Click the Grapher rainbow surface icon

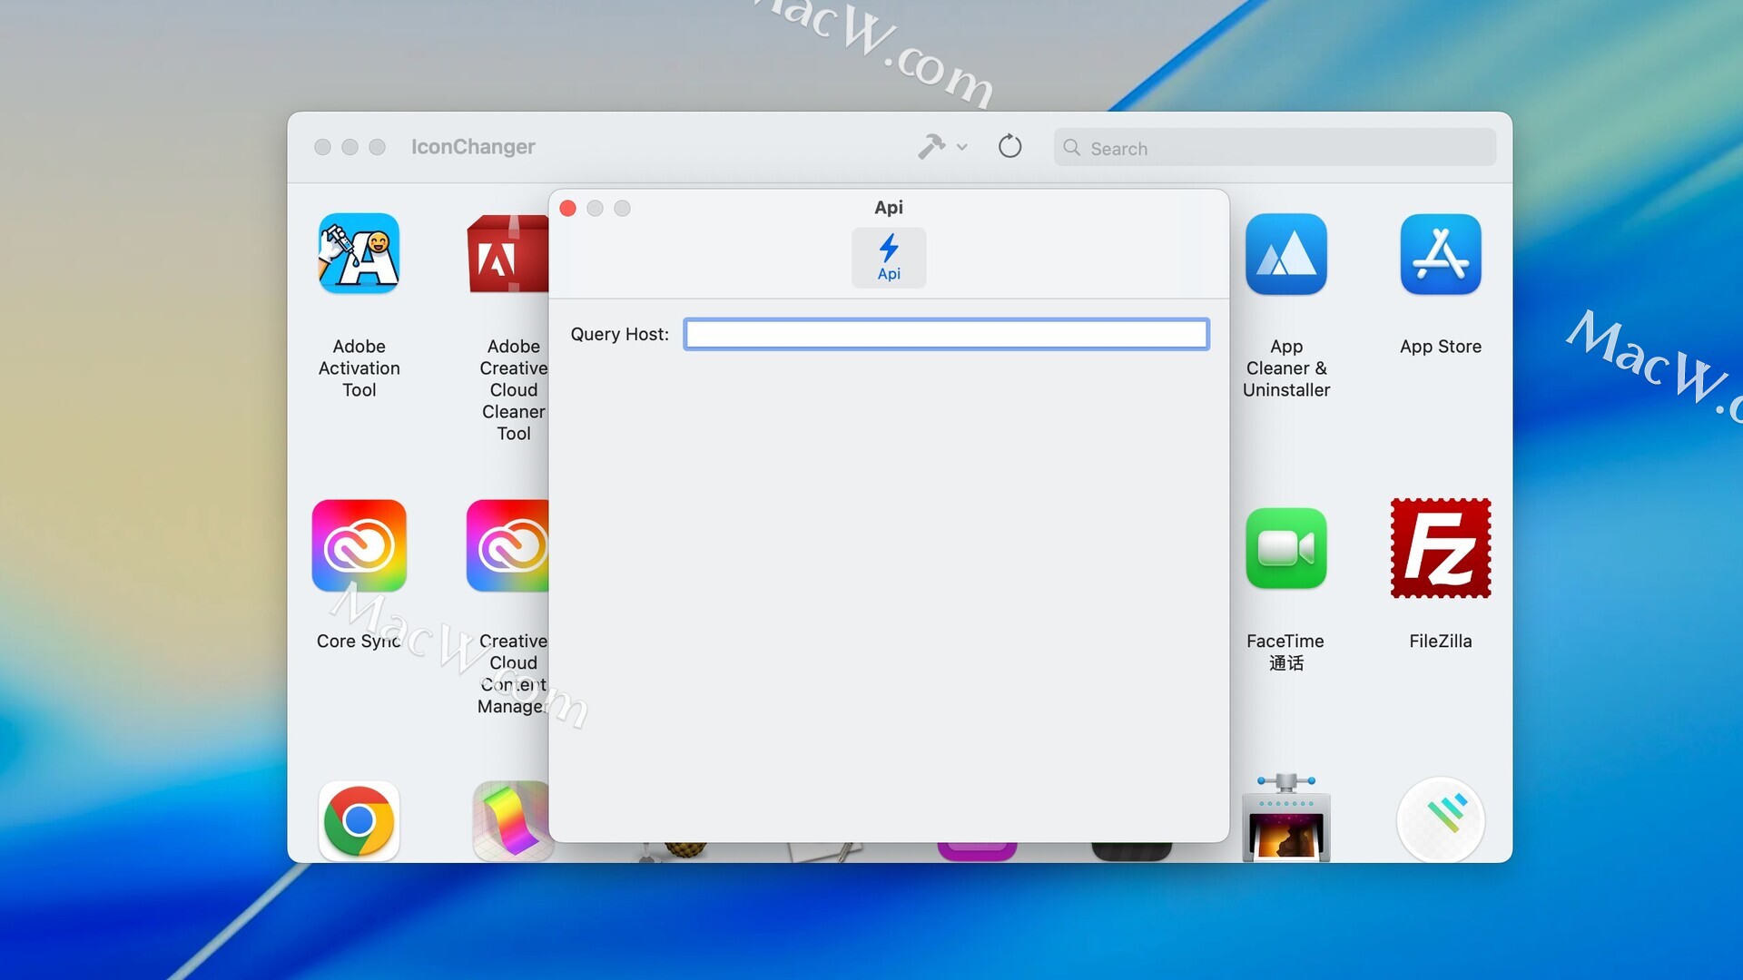(510, 820)
